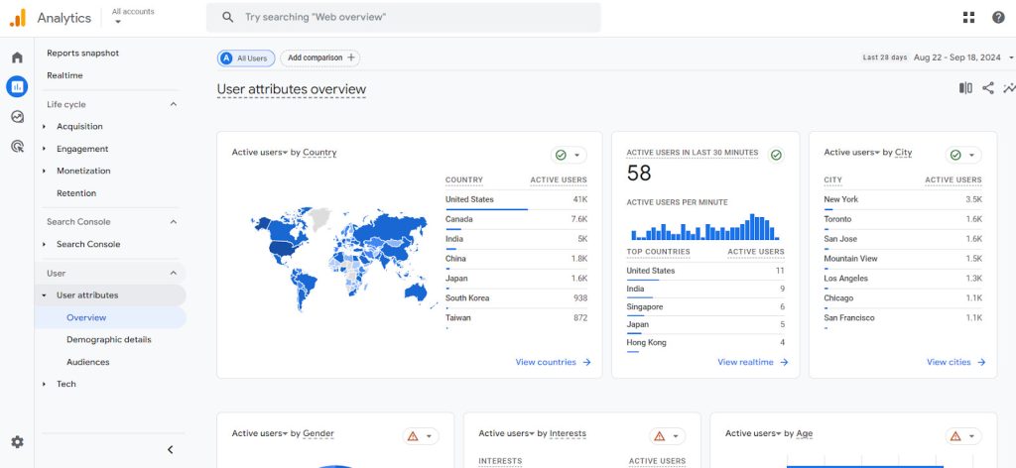Open the Google apps grid icon
Image resolution: width=1016 pixels, height=468 pixels.
coord(968,18)
